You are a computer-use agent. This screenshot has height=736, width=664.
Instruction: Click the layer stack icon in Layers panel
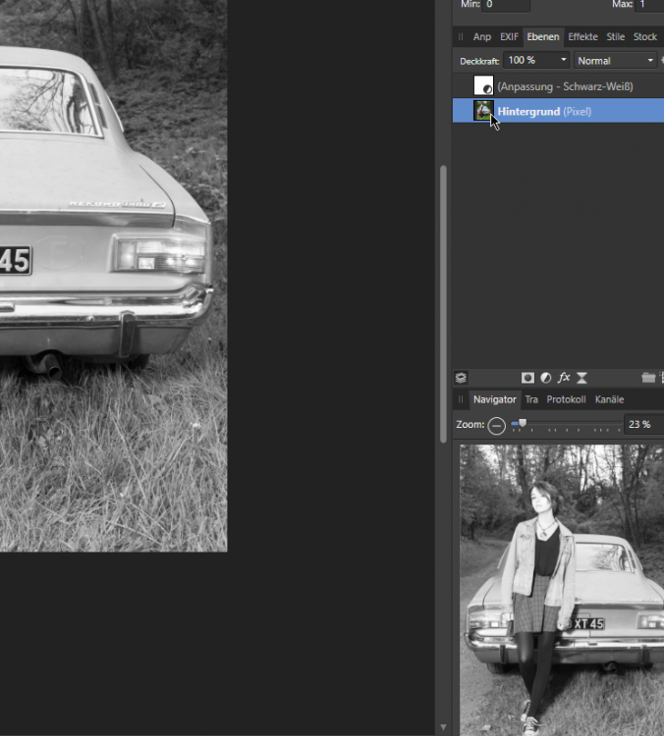[461, 378]
